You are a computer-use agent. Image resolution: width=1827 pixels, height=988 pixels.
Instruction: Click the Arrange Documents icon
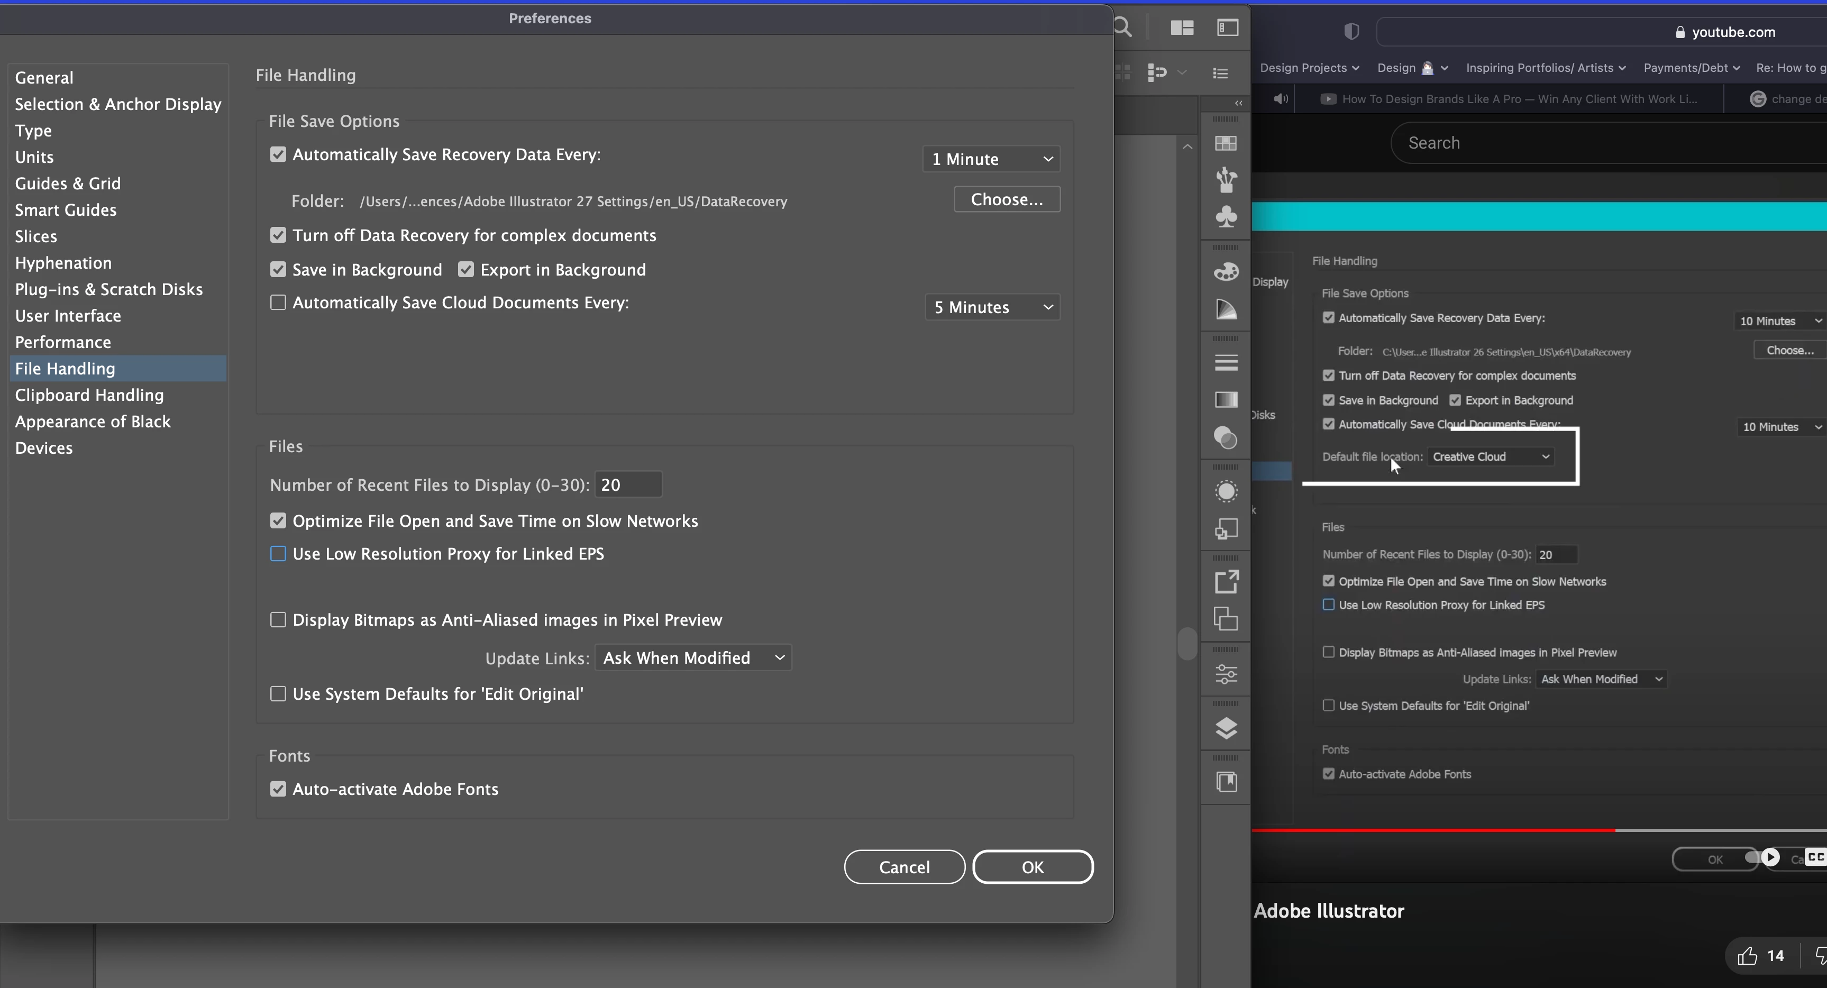click(x=1182, y=28)
